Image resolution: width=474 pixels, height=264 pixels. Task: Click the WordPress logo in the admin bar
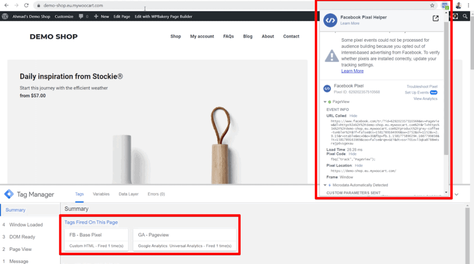[x=5, y=16]
